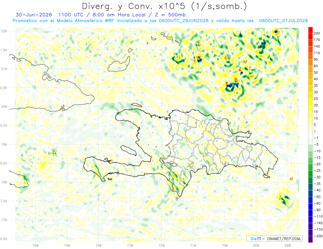Screen dimensions: 323x249
Task: Click the 'Z = 500mb' level text
Action: click(x=170, y=15)
